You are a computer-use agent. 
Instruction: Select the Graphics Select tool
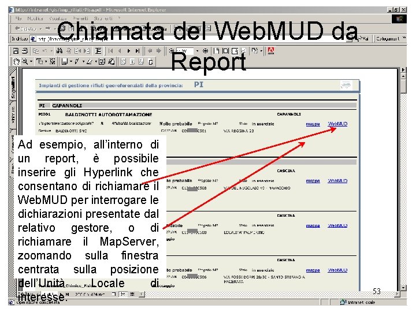click(52, 62)
